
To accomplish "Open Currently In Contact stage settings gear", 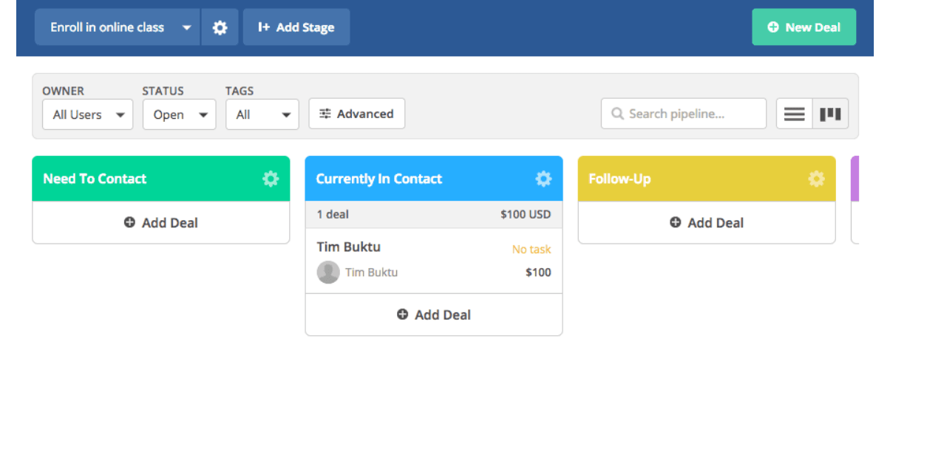I will [543, 179].
